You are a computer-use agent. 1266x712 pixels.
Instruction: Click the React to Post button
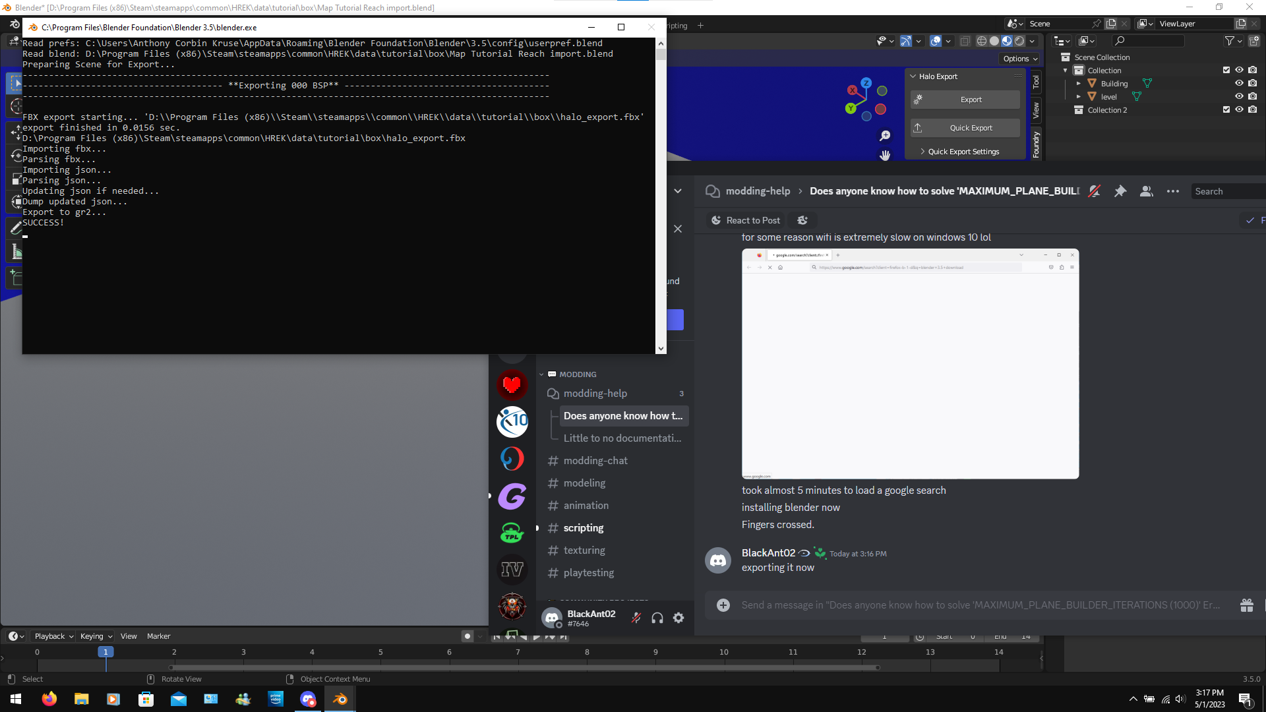745,220
